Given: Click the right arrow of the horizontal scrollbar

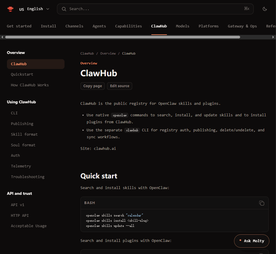Looking at the screenshot, I should [x=273, y=37].
